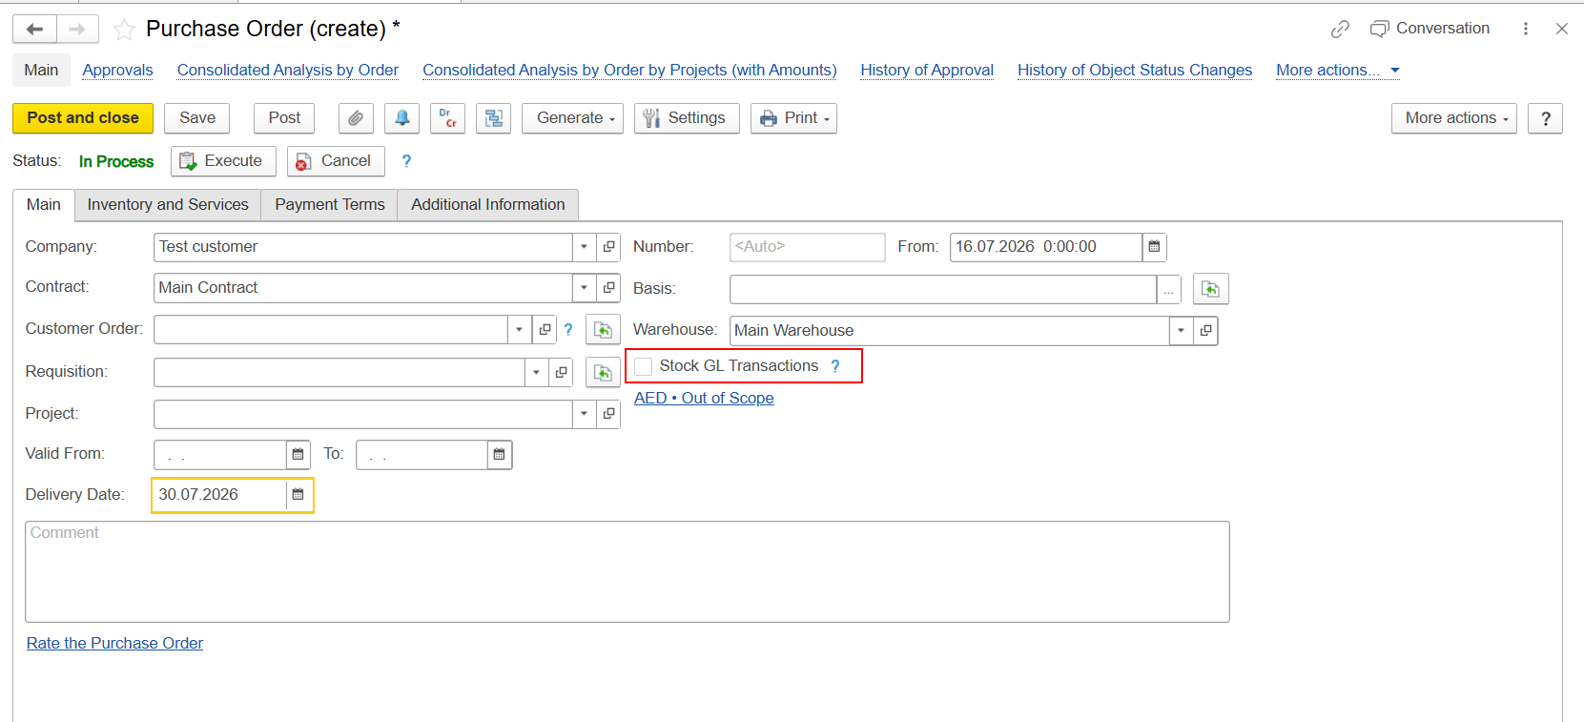Viewport: 1584px width, 722px height.
Task: Open the calendar for Valid From
Action: click(x=298, y=455)
